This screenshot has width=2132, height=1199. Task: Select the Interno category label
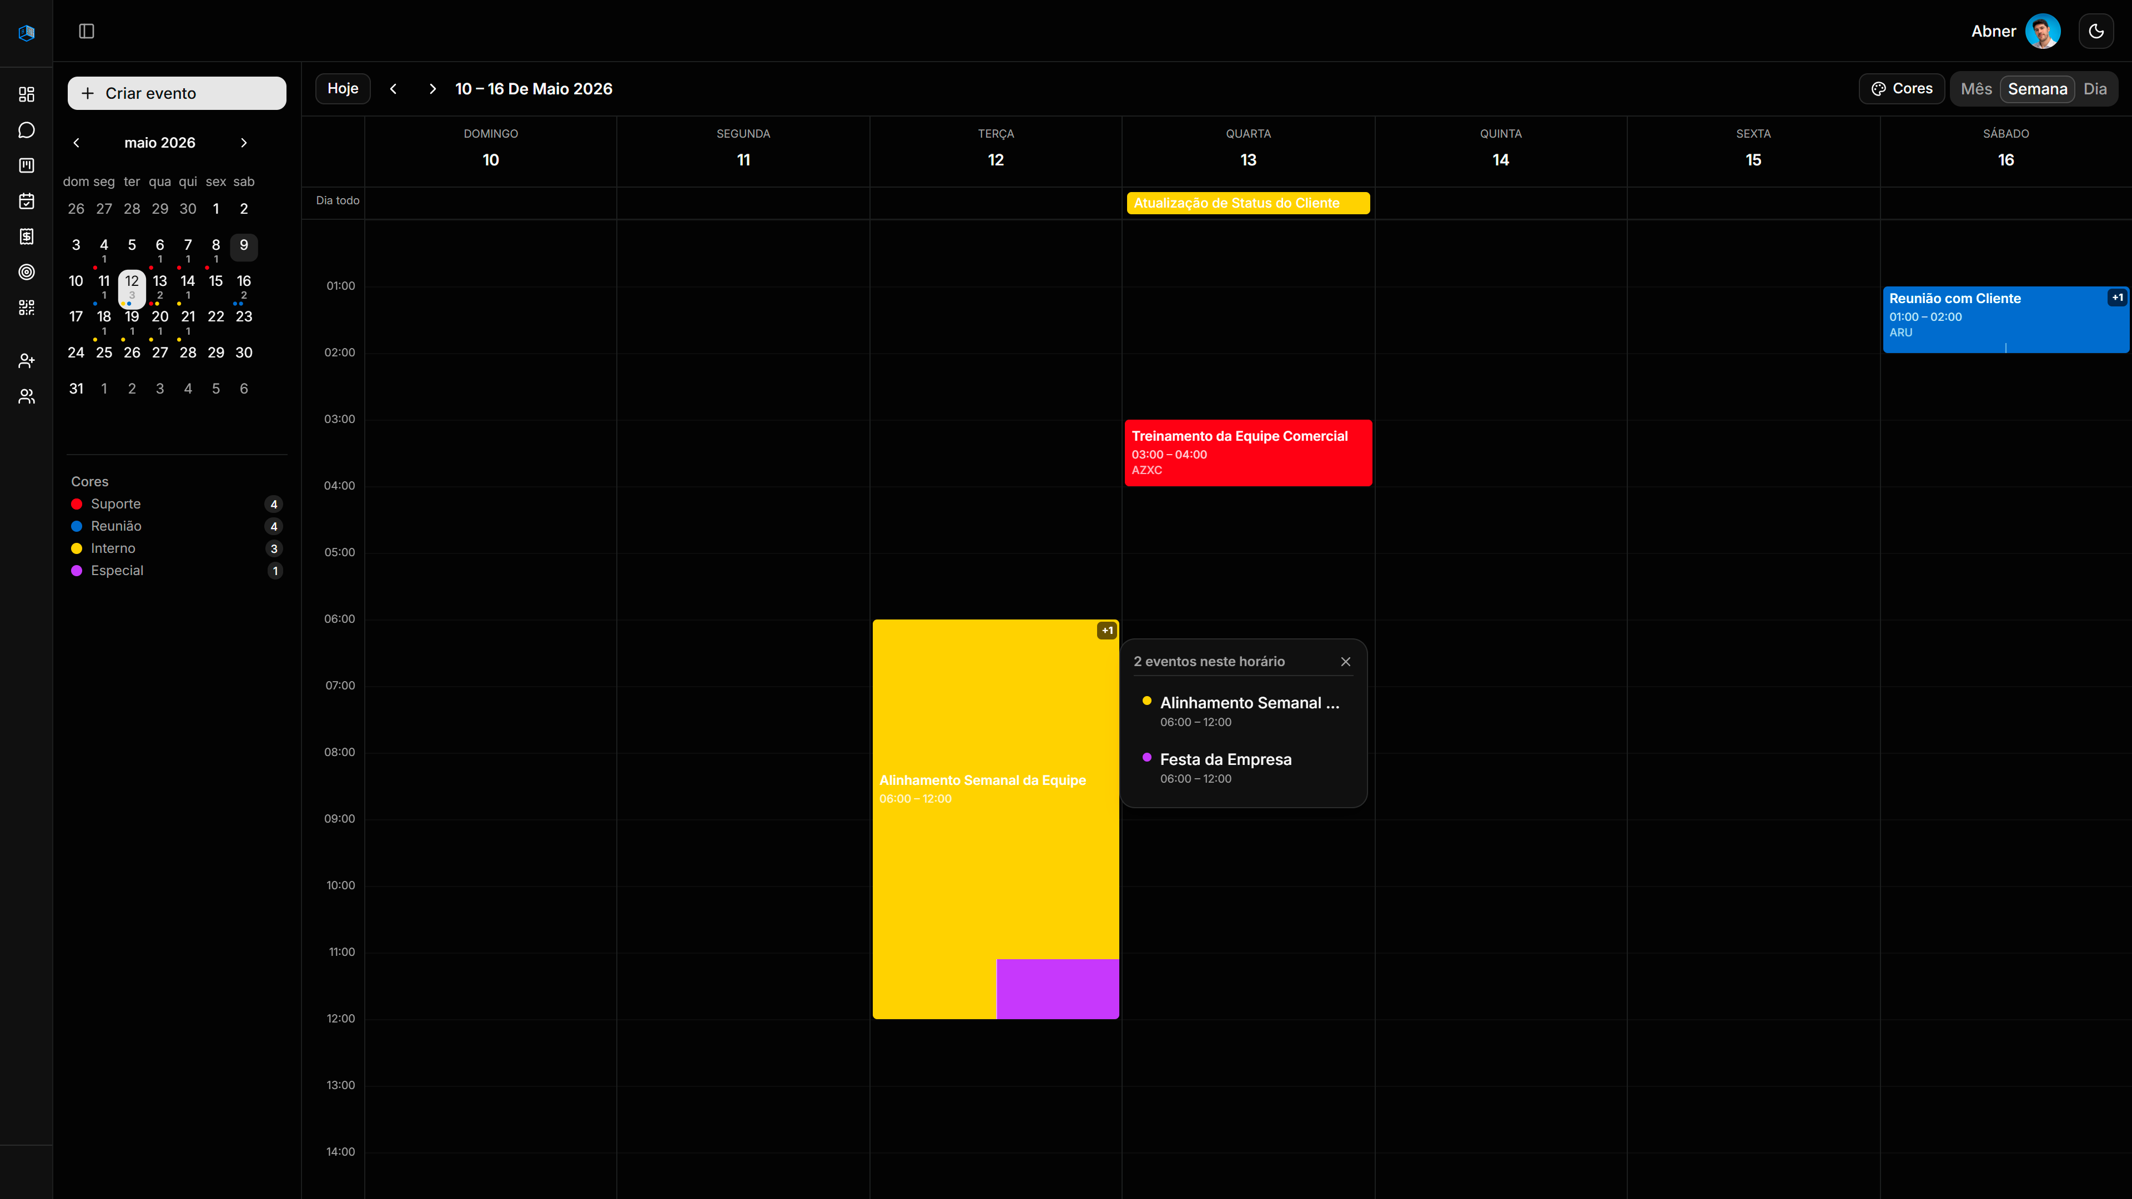113,548
